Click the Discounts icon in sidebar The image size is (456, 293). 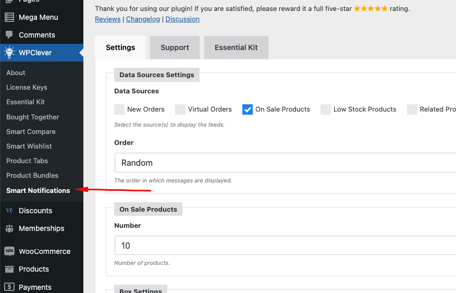pos(9,211)
